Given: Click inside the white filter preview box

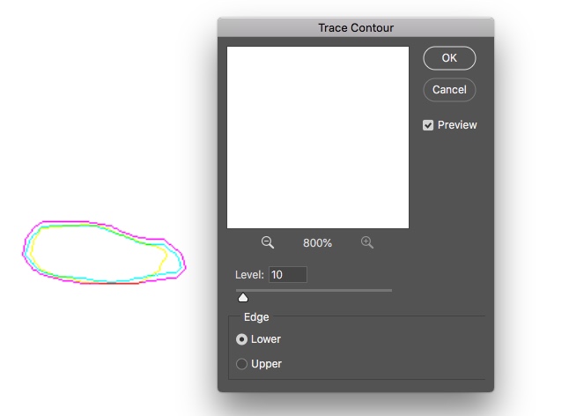Looking at the screenshot, I should pyautogui.click(x=318, y=137).
